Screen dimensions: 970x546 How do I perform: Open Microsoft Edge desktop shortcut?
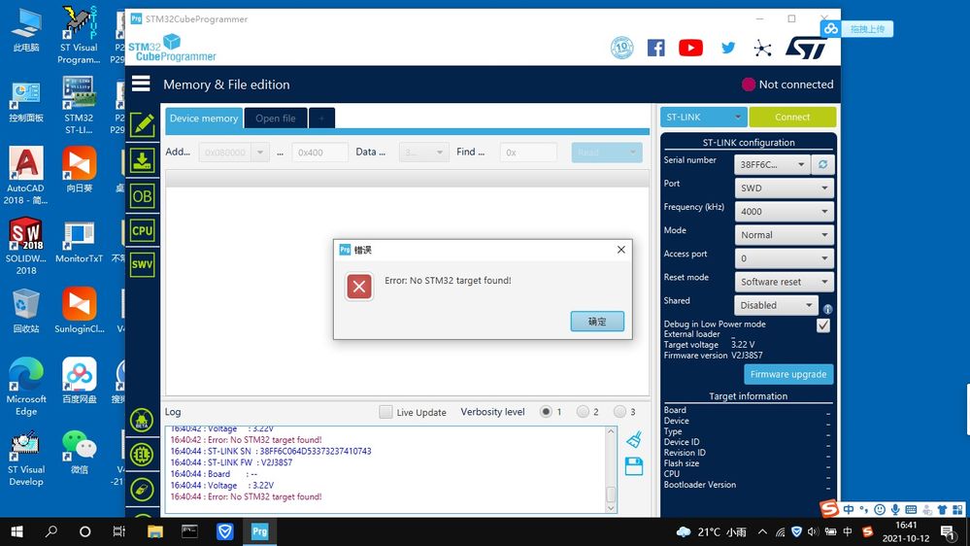click(x=26, y=387)
